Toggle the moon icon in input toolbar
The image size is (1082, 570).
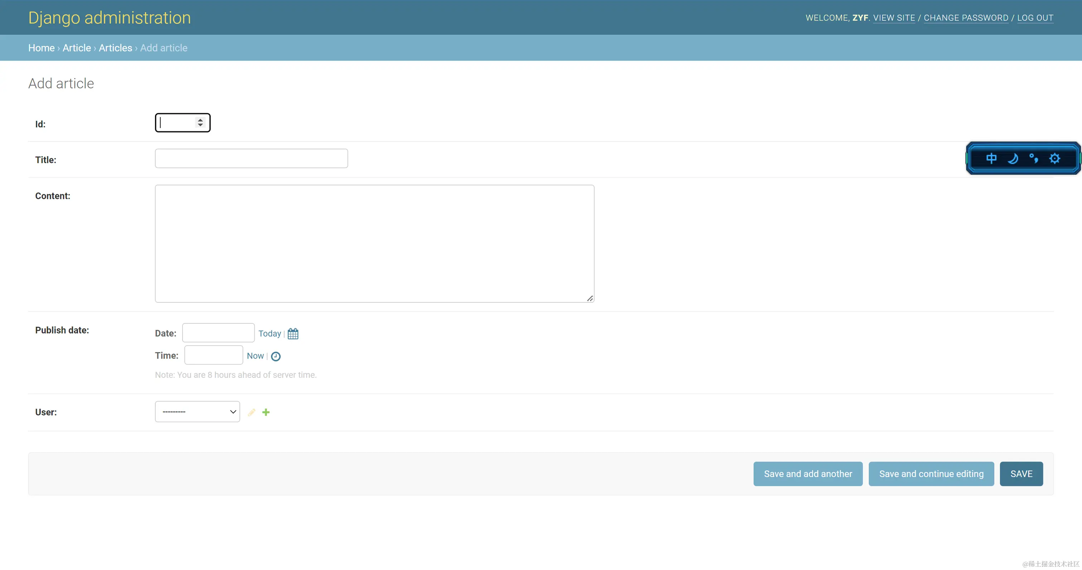click(1013, 159)
